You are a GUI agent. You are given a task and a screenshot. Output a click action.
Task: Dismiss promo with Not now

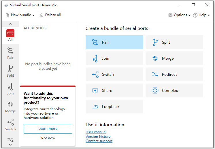click(48, 138)
